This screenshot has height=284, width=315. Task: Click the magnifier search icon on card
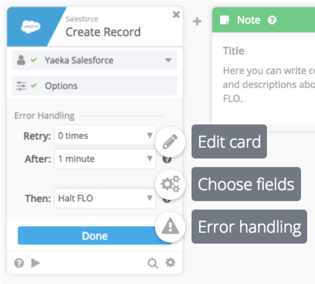153,263
